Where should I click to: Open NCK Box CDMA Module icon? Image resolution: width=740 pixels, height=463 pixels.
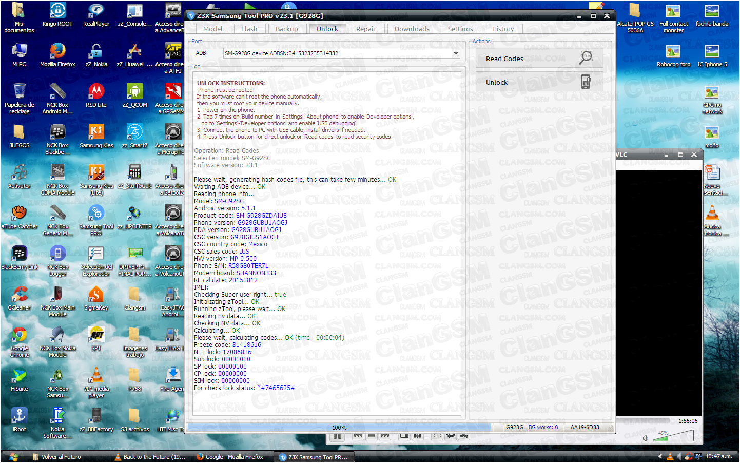click(57, 180)
